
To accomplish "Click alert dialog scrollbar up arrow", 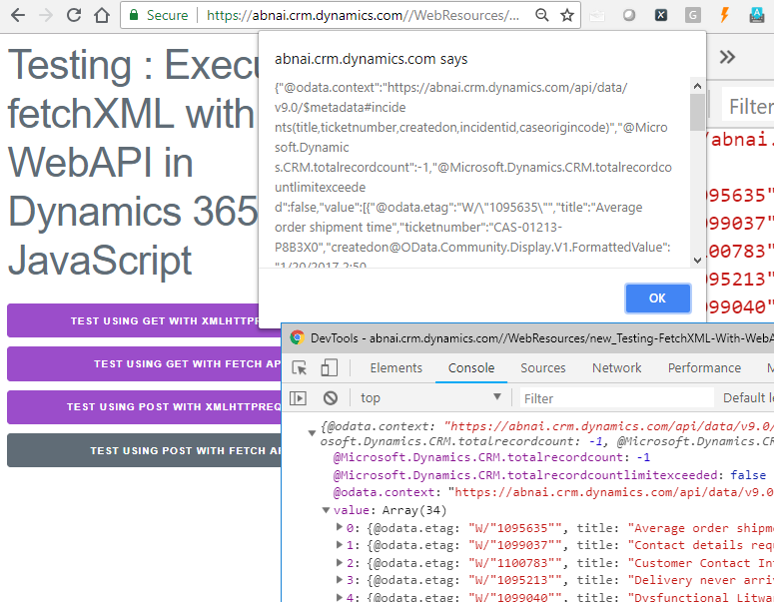I will pos(697,86).
